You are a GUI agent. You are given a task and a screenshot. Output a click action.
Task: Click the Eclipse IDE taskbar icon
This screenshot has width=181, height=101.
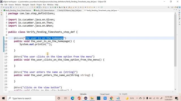[x=86, y=98]
